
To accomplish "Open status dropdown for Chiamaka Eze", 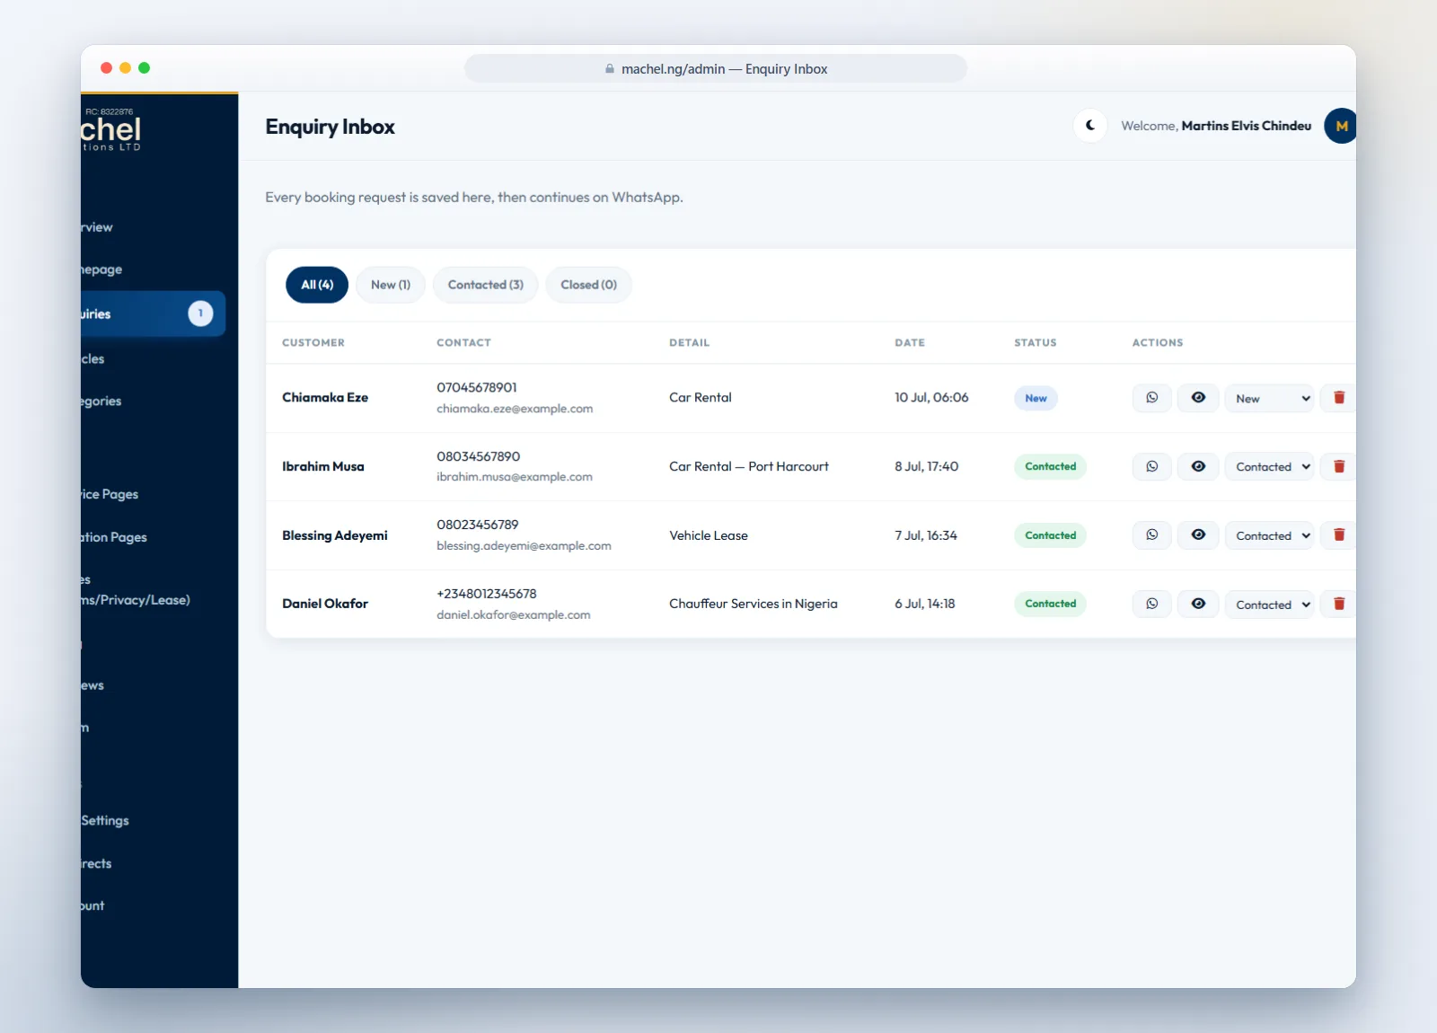I will pos(1269,398).
